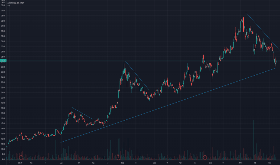Select the Vol indicator label
Image resolution: width=280 pixels, height=165 pixels.
pyautogui.click(x=9, y=6)
